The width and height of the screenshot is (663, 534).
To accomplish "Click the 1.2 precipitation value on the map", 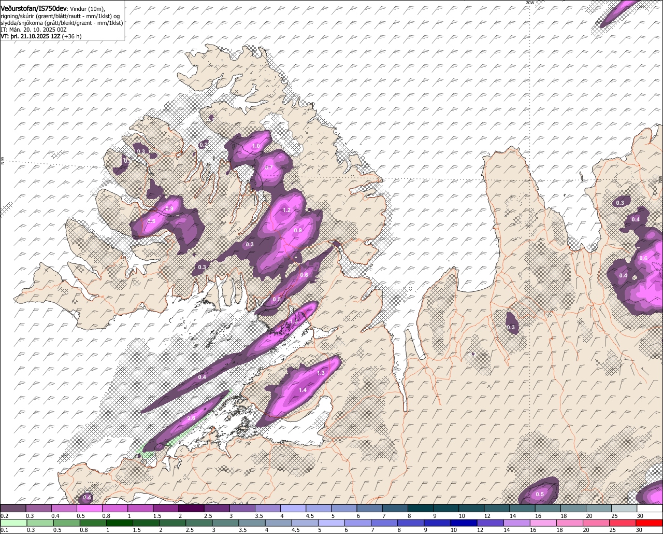I will (x=286, y=210).
